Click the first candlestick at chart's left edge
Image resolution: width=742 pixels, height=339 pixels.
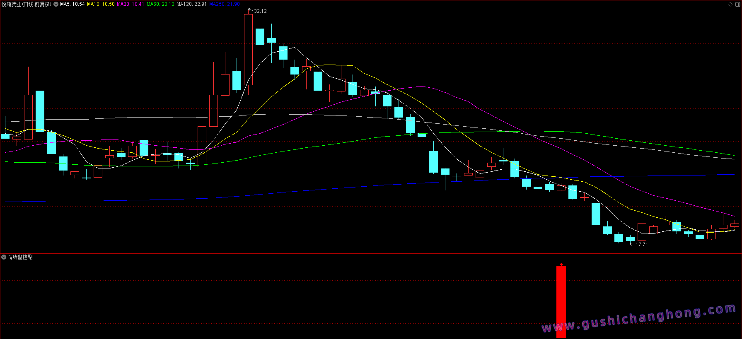(5, 136)
